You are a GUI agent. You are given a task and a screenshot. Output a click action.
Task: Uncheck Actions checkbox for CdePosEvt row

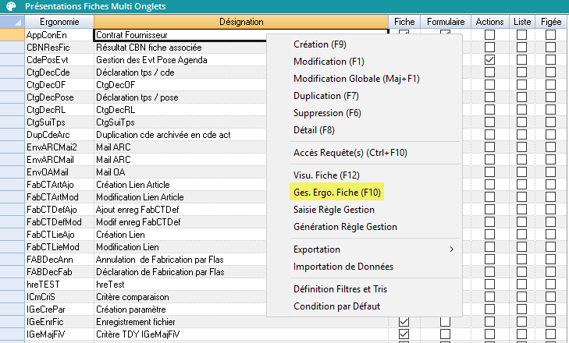(x=490, y=60)
